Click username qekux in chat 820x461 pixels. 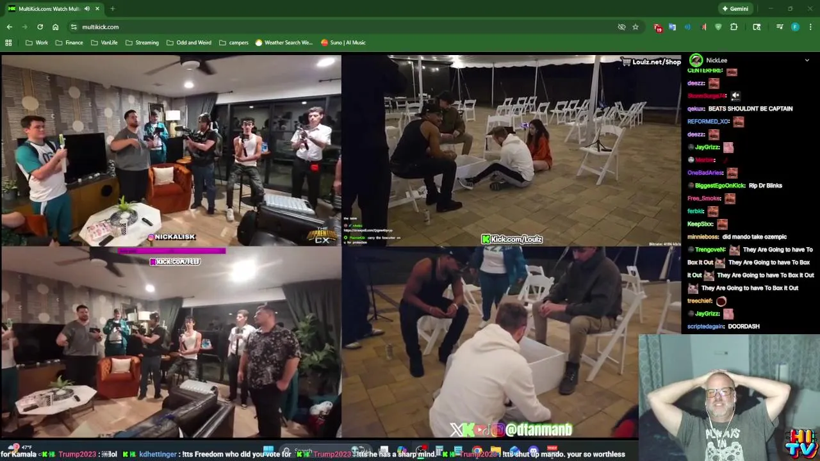click(696, 109)
